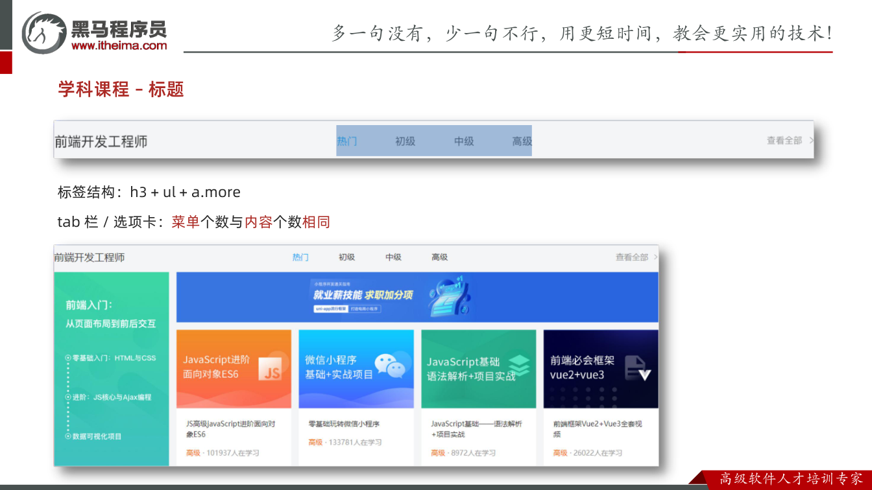Click 高级软件人才培训专家 footer label
Viewport: 872px width, 490px height.
click(791, 479)
